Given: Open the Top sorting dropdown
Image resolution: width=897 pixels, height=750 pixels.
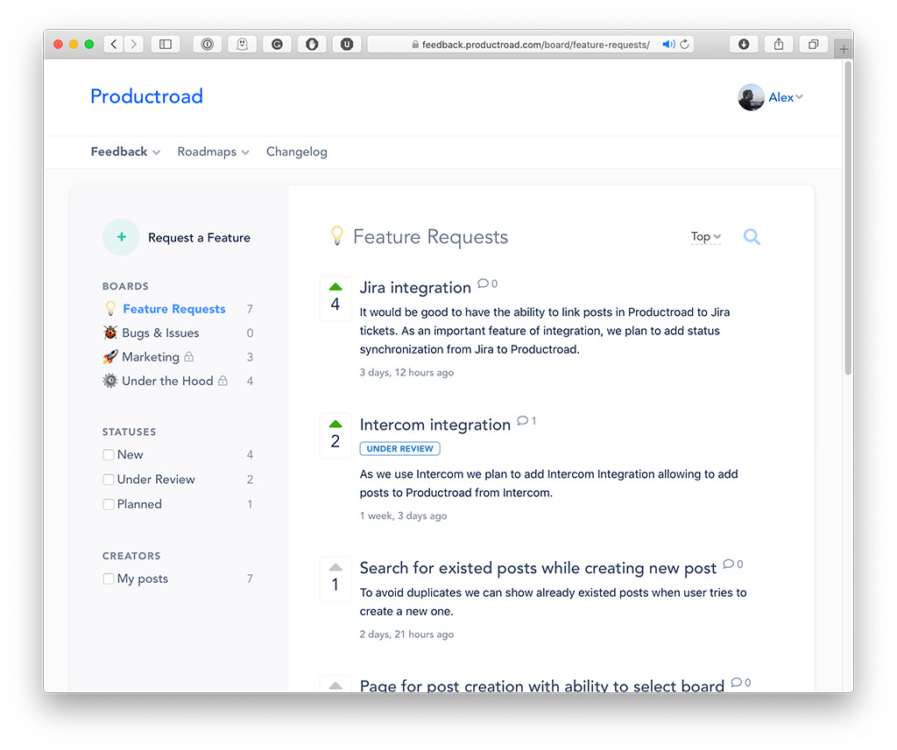Looking at the screenshot, I should [705, 236].
